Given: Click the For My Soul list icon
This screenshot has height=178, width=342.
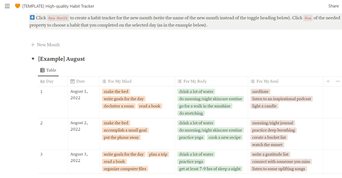Looking at the screenshot, I should point(253,81).
